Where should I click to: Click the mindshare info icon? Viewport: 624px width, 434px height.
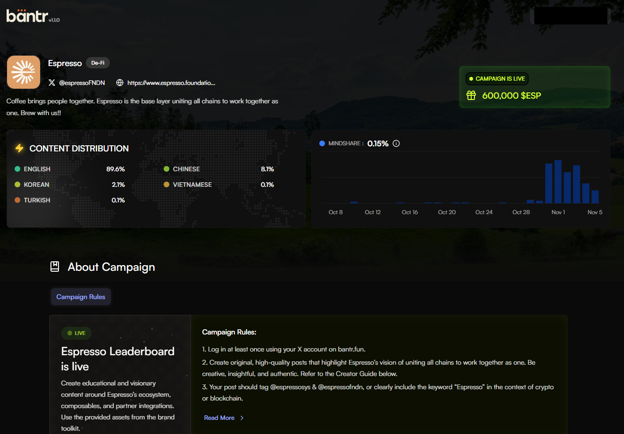[x=396, y=143]
